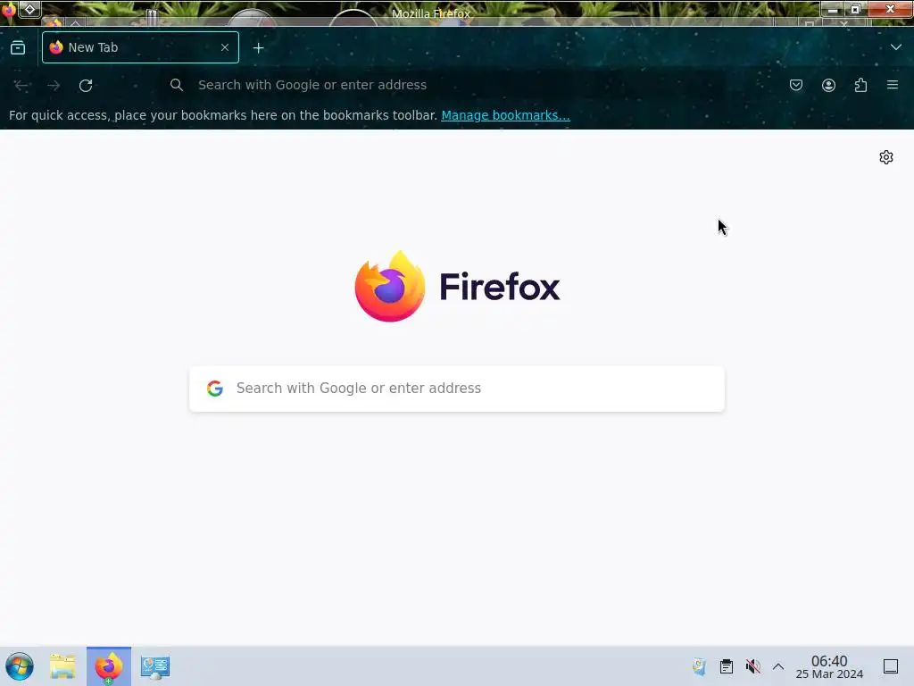Expand the list all tabs chevron
Image resolution: width=914 pixels, height=686 pixels.
tap(896, 47)
